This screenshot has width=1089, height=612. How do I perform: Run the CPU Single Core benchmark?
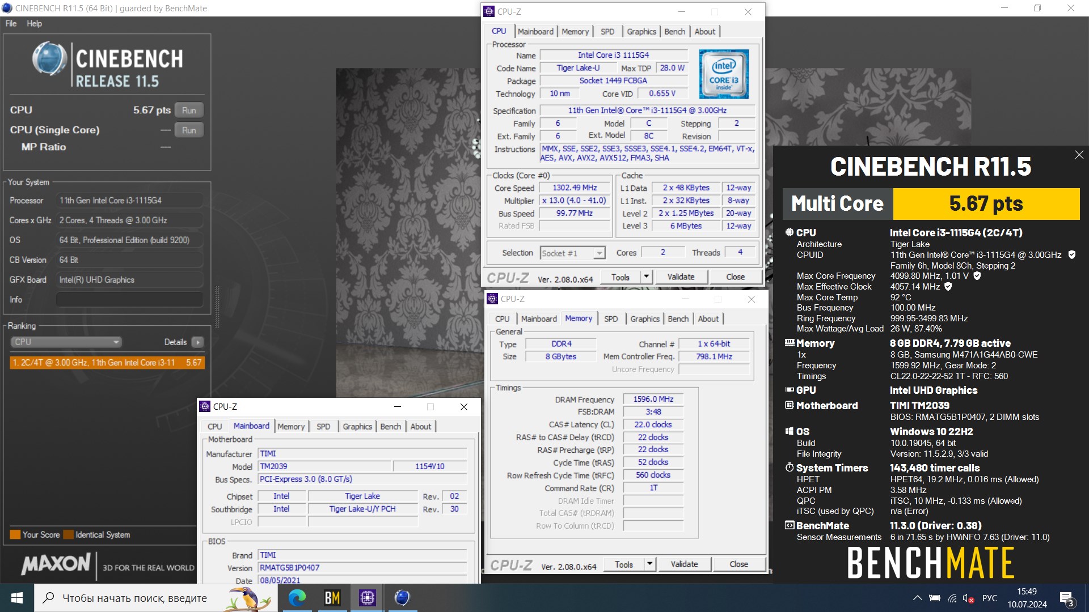(189, 130)
